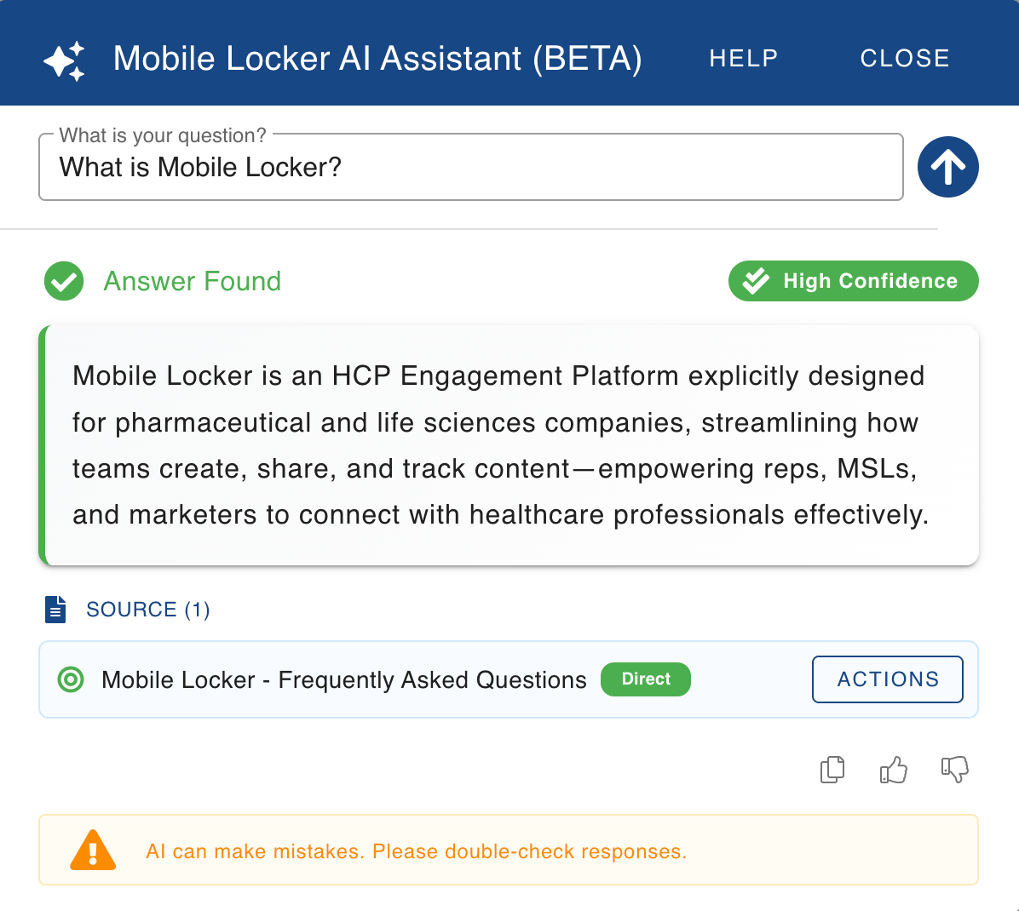Open the HELP menu item

[744, 59]
